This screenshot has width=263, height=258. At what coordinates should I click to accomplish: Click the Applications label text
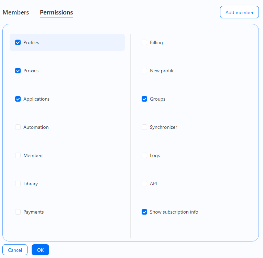[36, 99]
